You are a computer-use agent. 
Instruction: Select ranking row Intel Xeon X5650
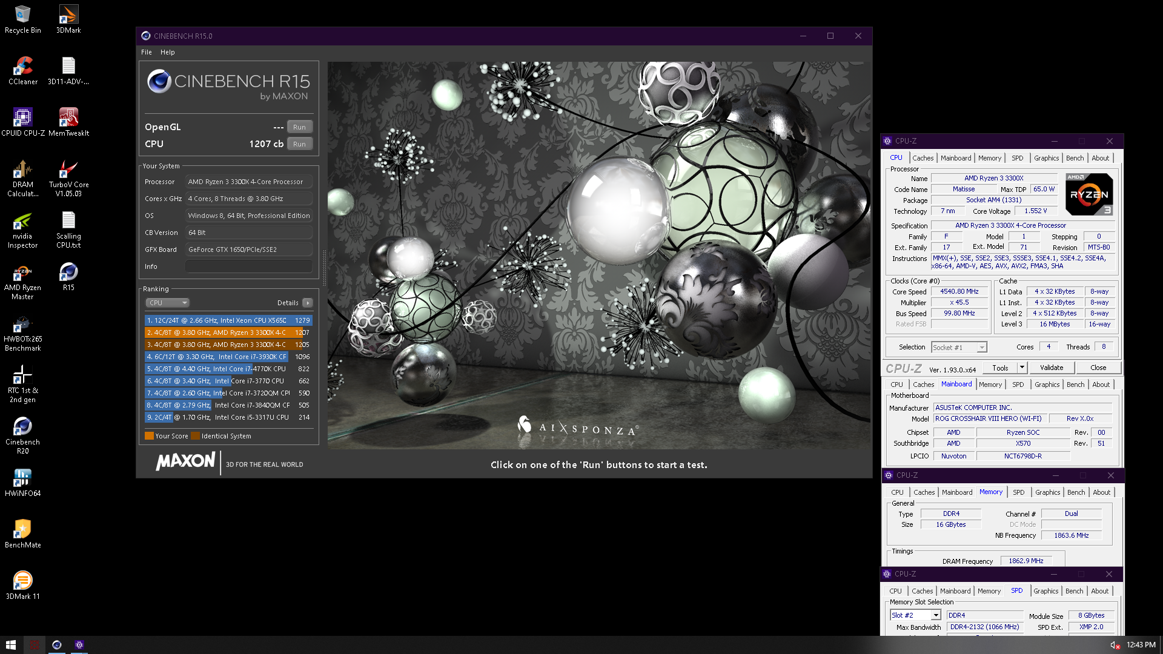point(228,320)
